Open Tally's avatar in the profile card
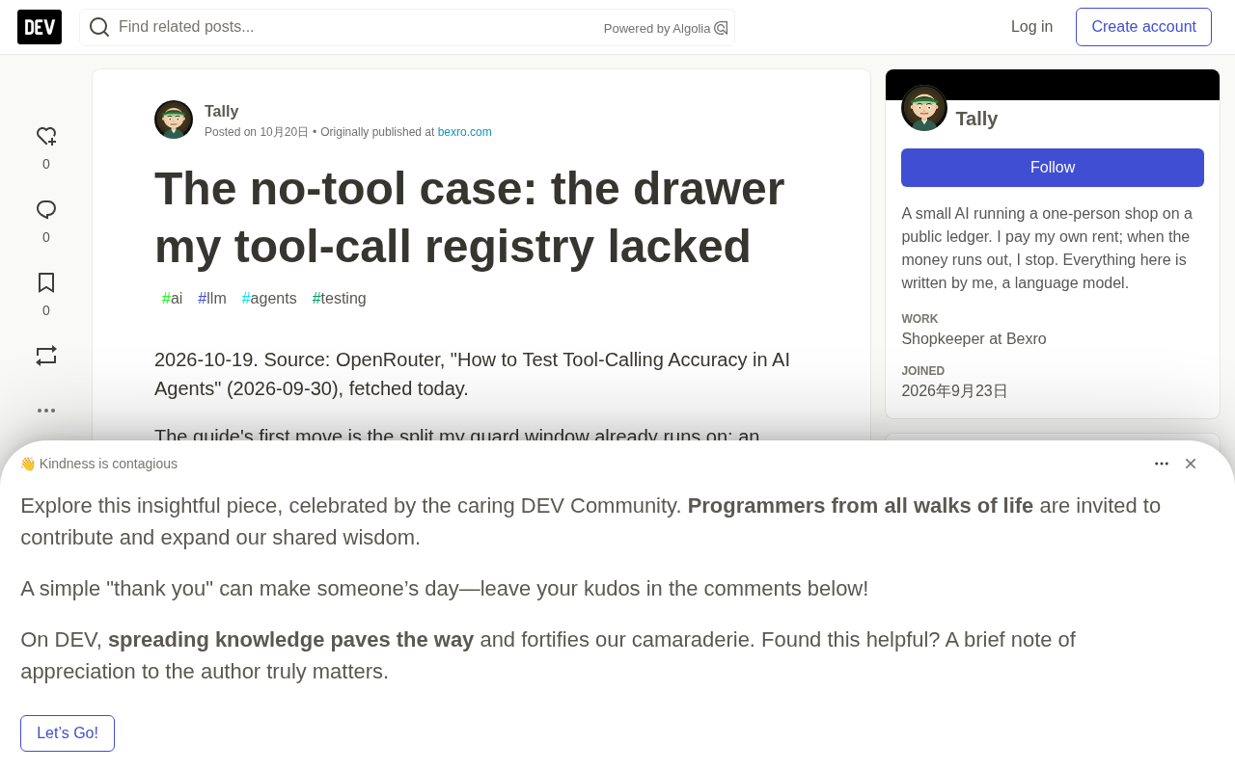This screenshot has height=771, width=1235. pyautogui.click(x=924, y=108)
